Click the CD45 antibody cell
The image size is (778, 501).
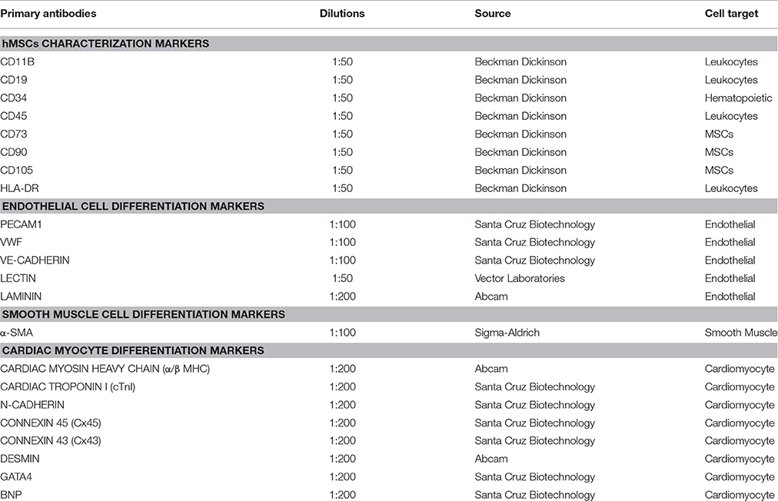[x=14, y=116]
